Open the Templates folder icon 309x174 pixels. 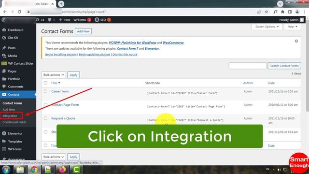point(4,142)
